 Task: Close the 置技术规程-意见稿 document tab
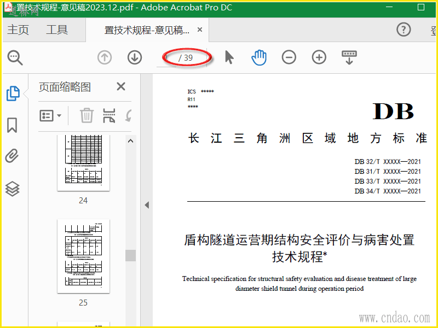click(200, 30)
